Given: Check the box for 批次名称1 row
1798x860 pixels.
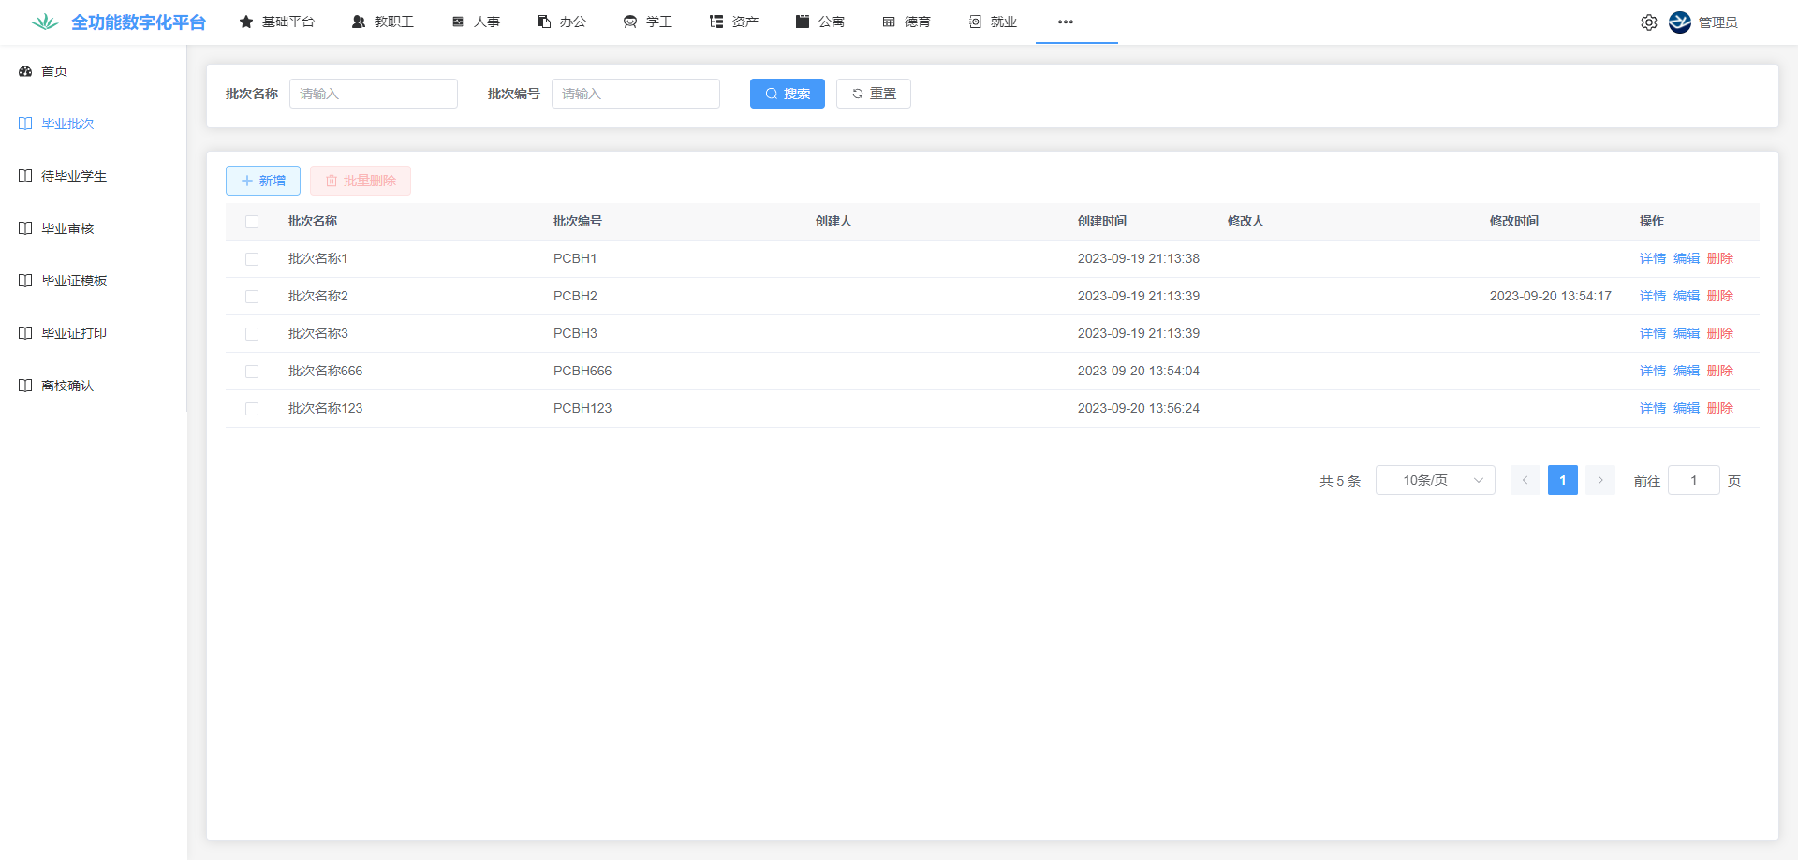Looking at the screenshot, I should pos(252,259).
